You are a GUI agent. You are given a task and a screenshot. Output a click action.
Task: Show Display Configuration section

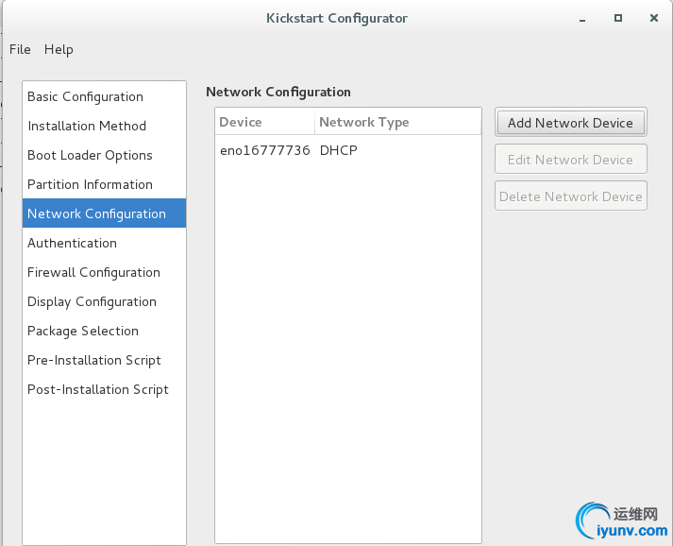[92, 301]
